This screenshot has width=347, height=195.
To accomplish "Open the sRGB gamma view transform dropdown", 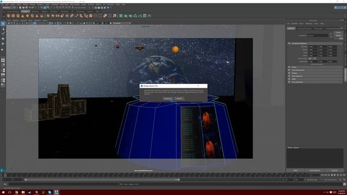I will (122, 23).
